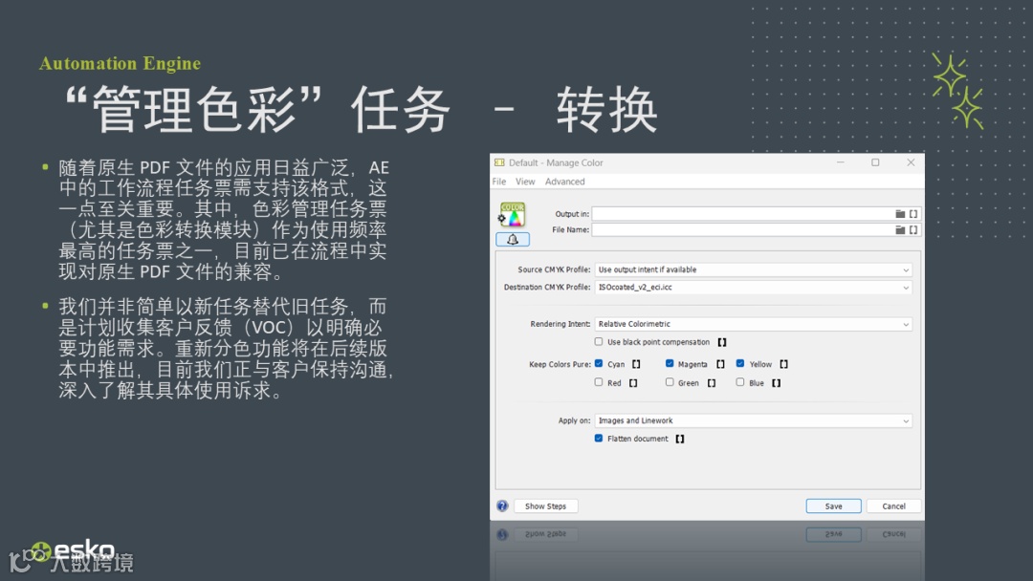Click SmartName brackets next to Blue
The height and width of the screenshot is (581, 1033).
point(776,383)
